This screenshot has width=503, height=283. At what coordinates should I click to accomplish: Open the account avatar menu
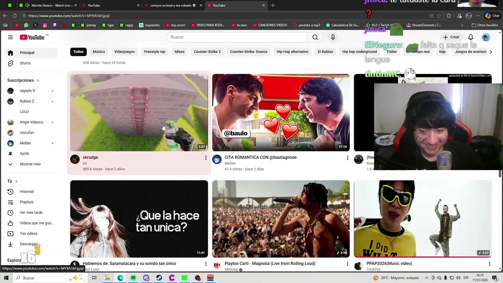click(x=486, y=37)
